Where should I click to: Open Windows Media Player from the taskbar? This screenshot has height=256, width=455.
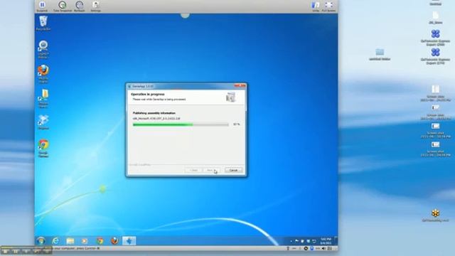pos(85,240)
